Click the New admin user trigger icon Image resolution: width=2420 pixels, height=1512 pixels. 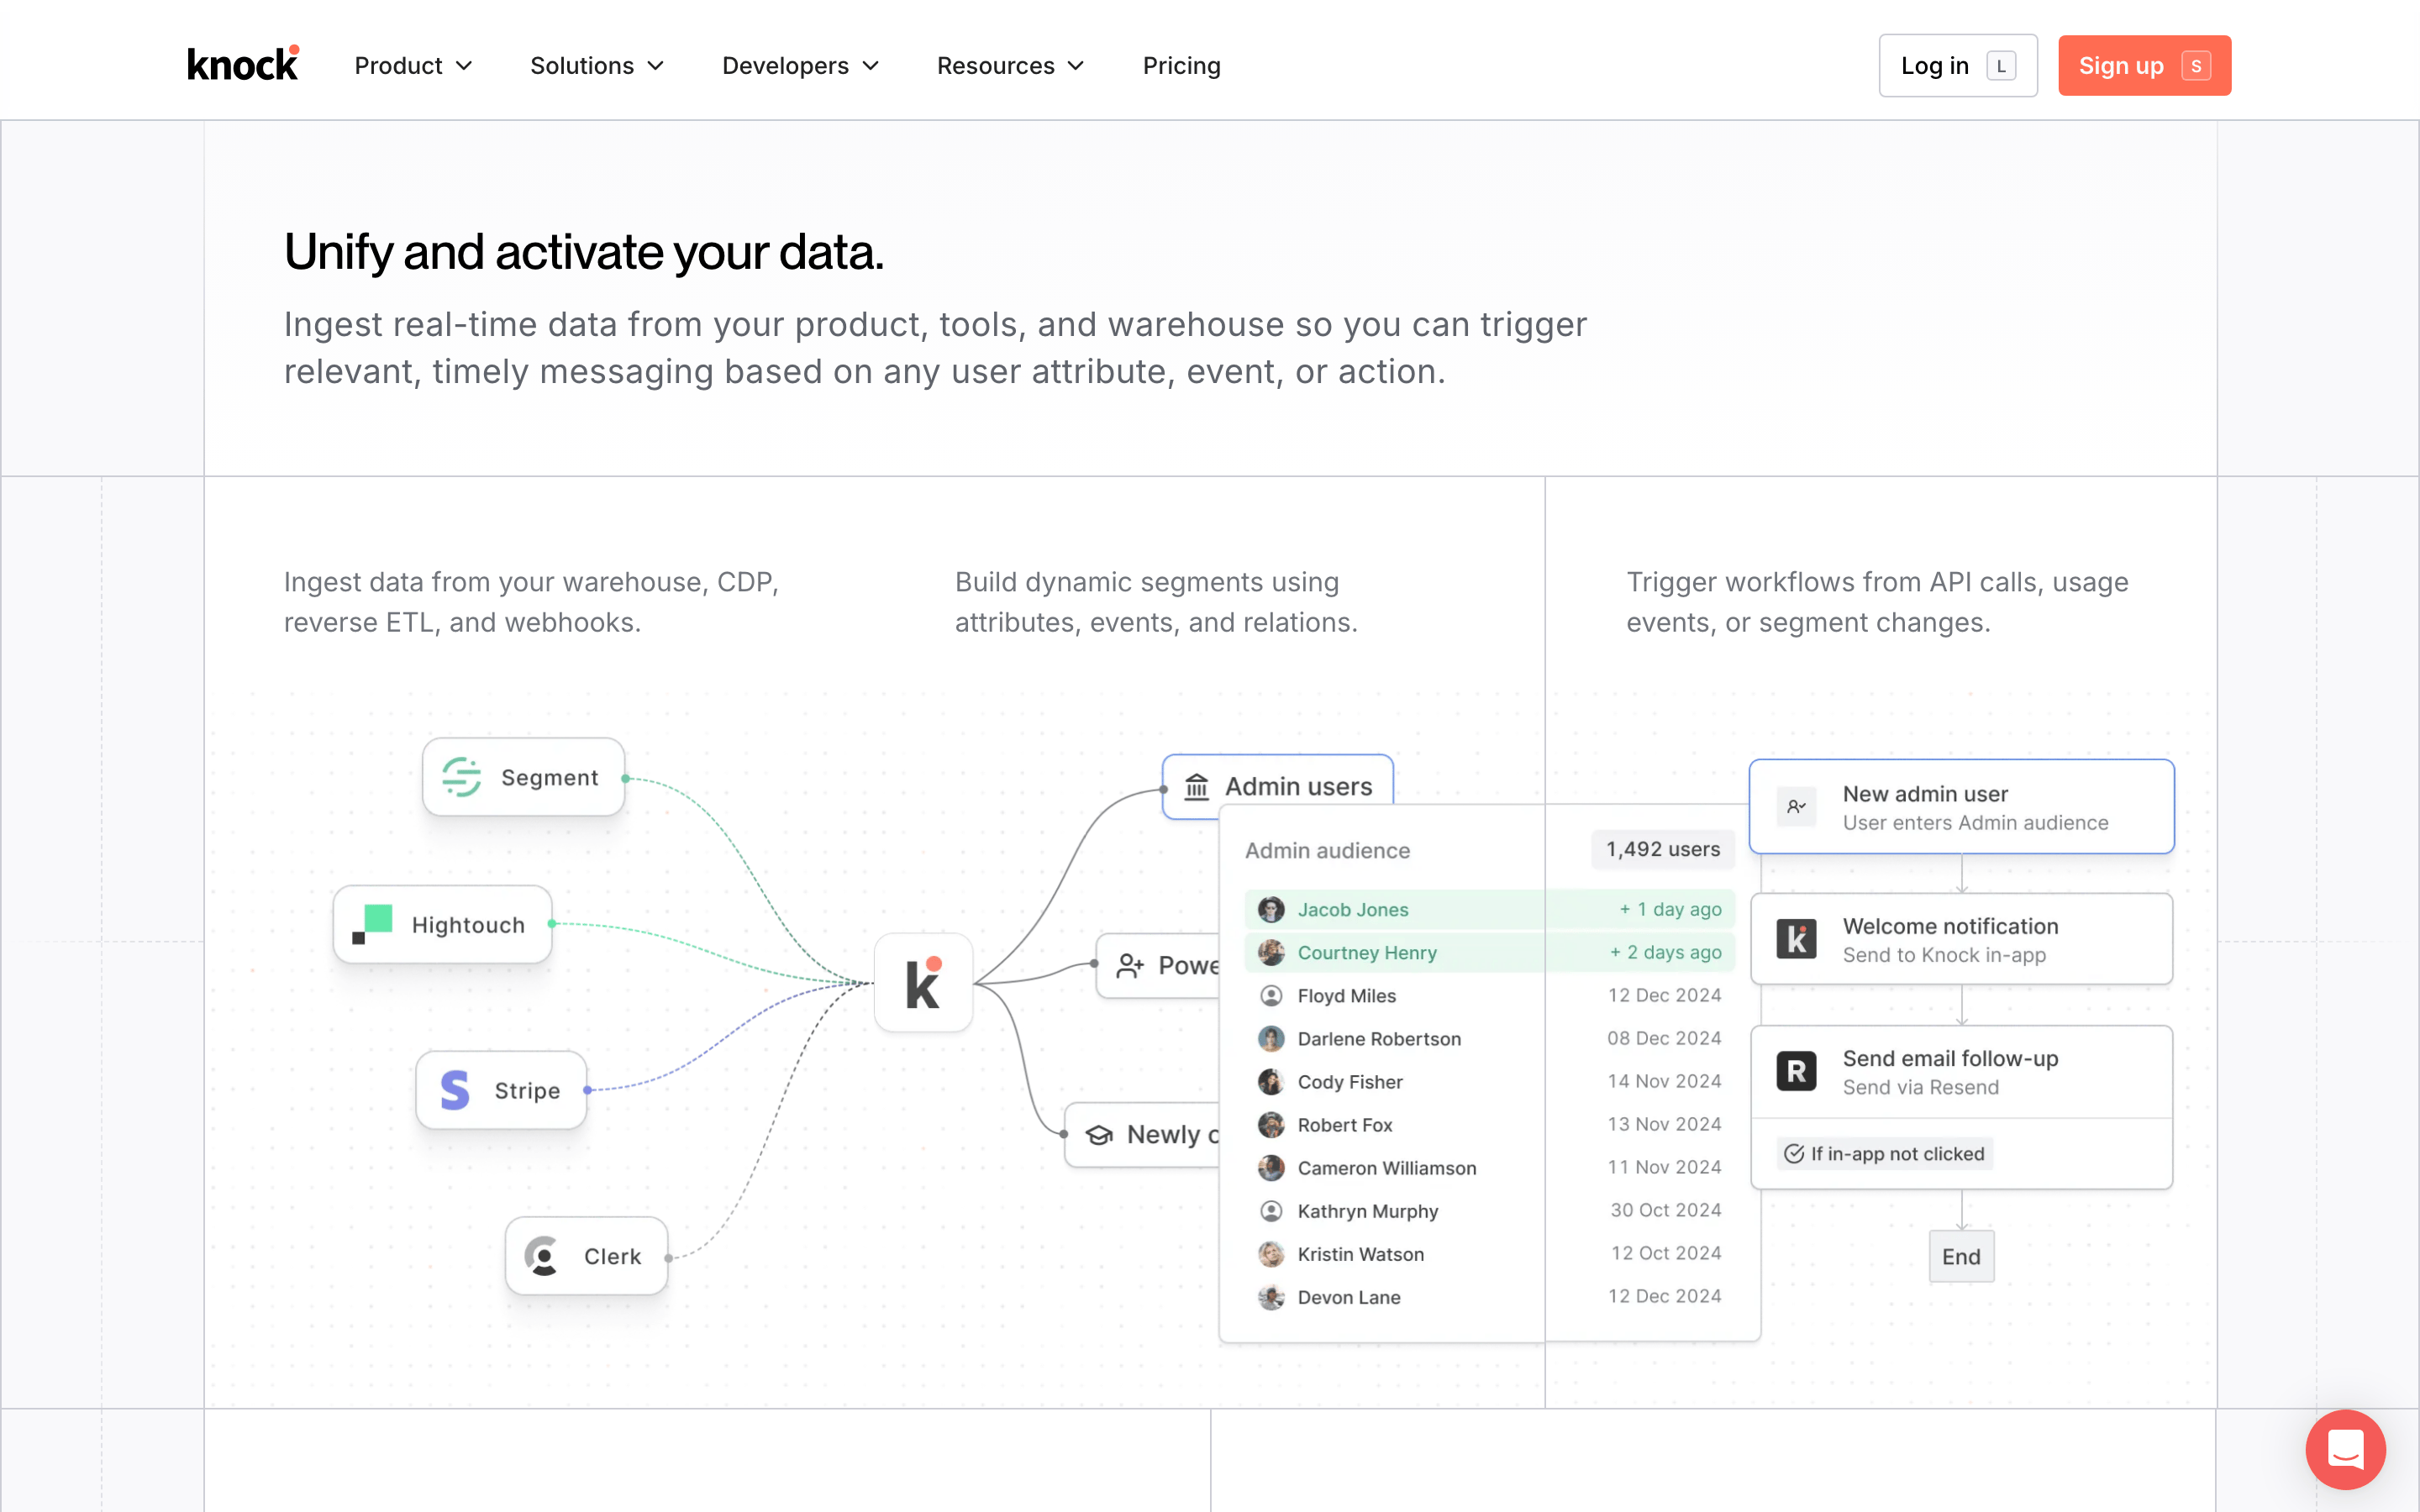[x=1796, y=807]
